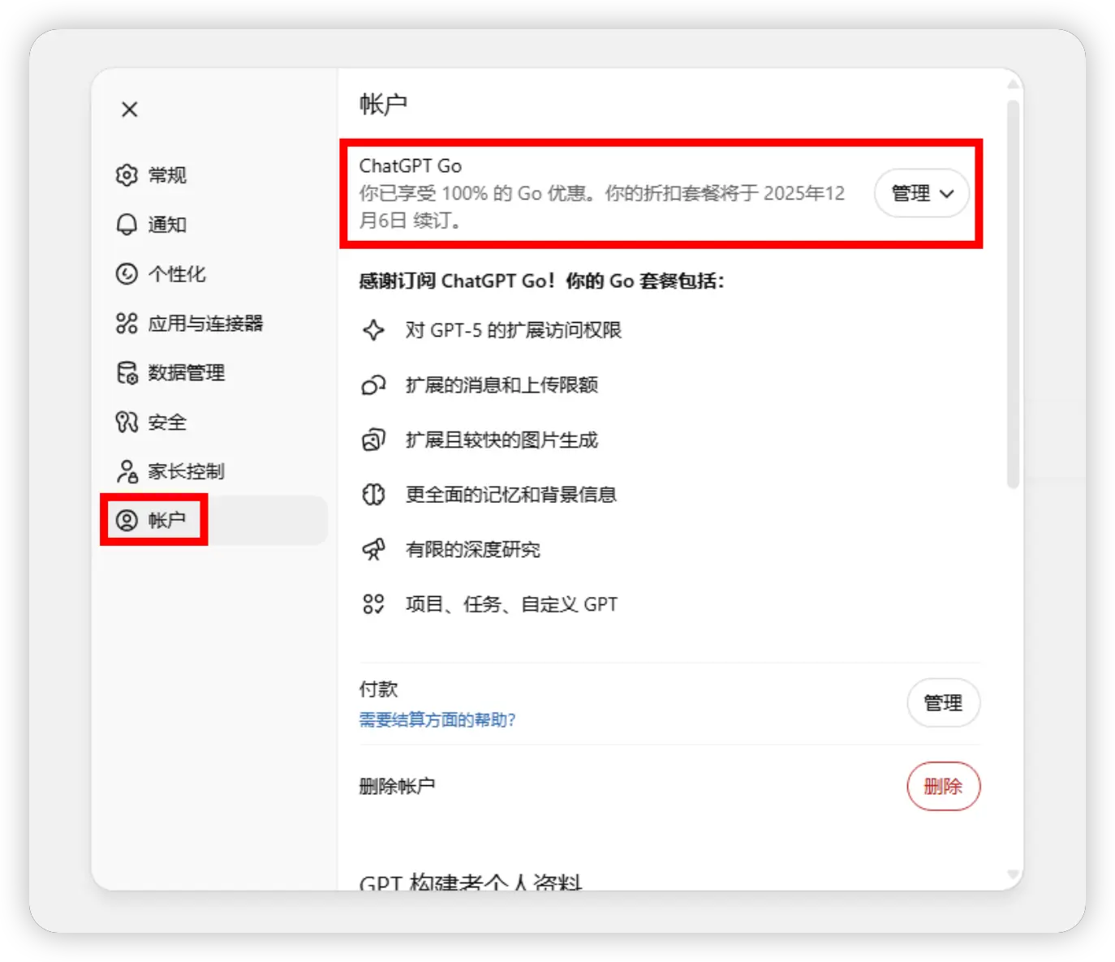Click the chevron arrow on 管理 button
Image resolution: width=1115 pixels, height=962 pixels.
pyautogui.click(x=946, y=194)
